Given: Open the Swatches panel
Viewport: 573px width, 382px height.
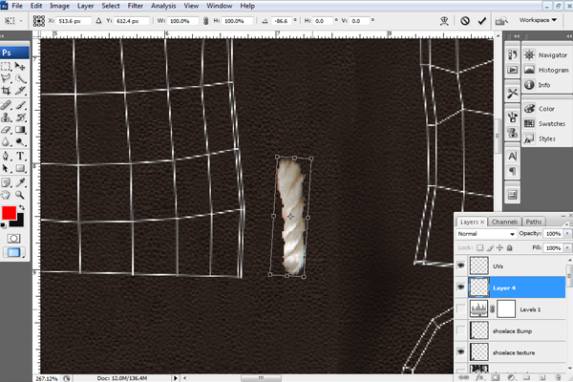Looking at the screenshot, I should (545, 124).
